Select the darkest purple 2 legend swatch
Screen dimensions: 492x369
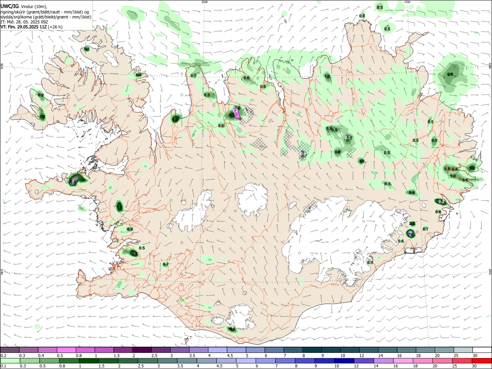(x=141, y=350)
